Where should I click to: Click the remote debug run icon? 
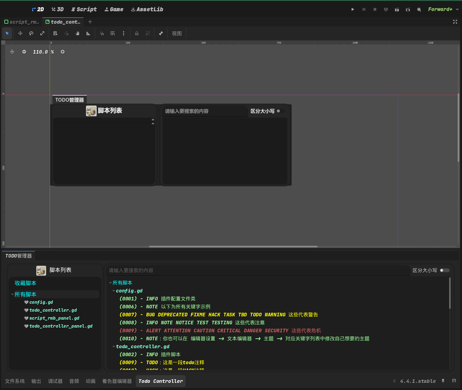pyautogui.click(x=386, y=9)
